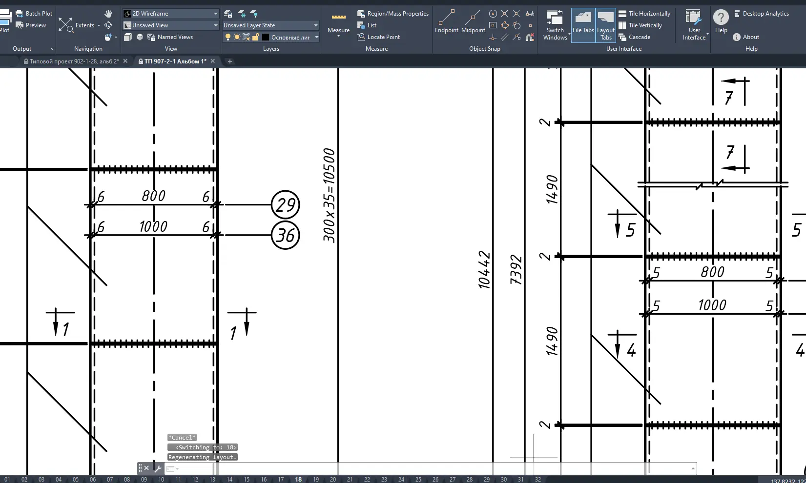Toggle layer lock padlock icon
The image size is (806, 483).
pos(255,37)
